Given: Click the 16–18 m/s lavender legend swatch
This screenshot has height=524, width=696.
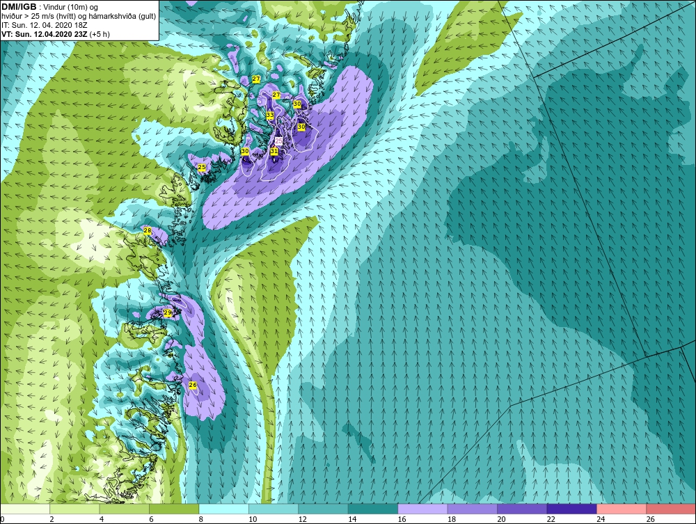Looking at the screenshot, I should [422, 509].
